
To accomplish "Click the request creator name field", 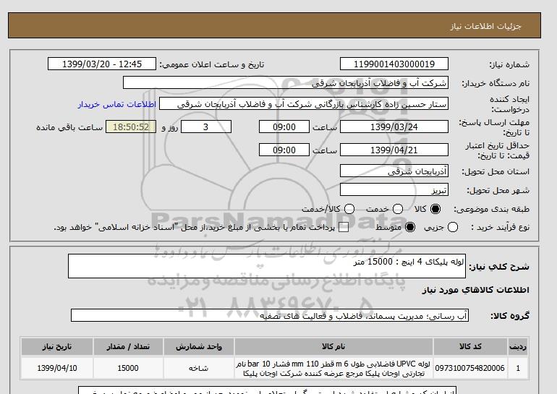I will (x=304, y=104).
